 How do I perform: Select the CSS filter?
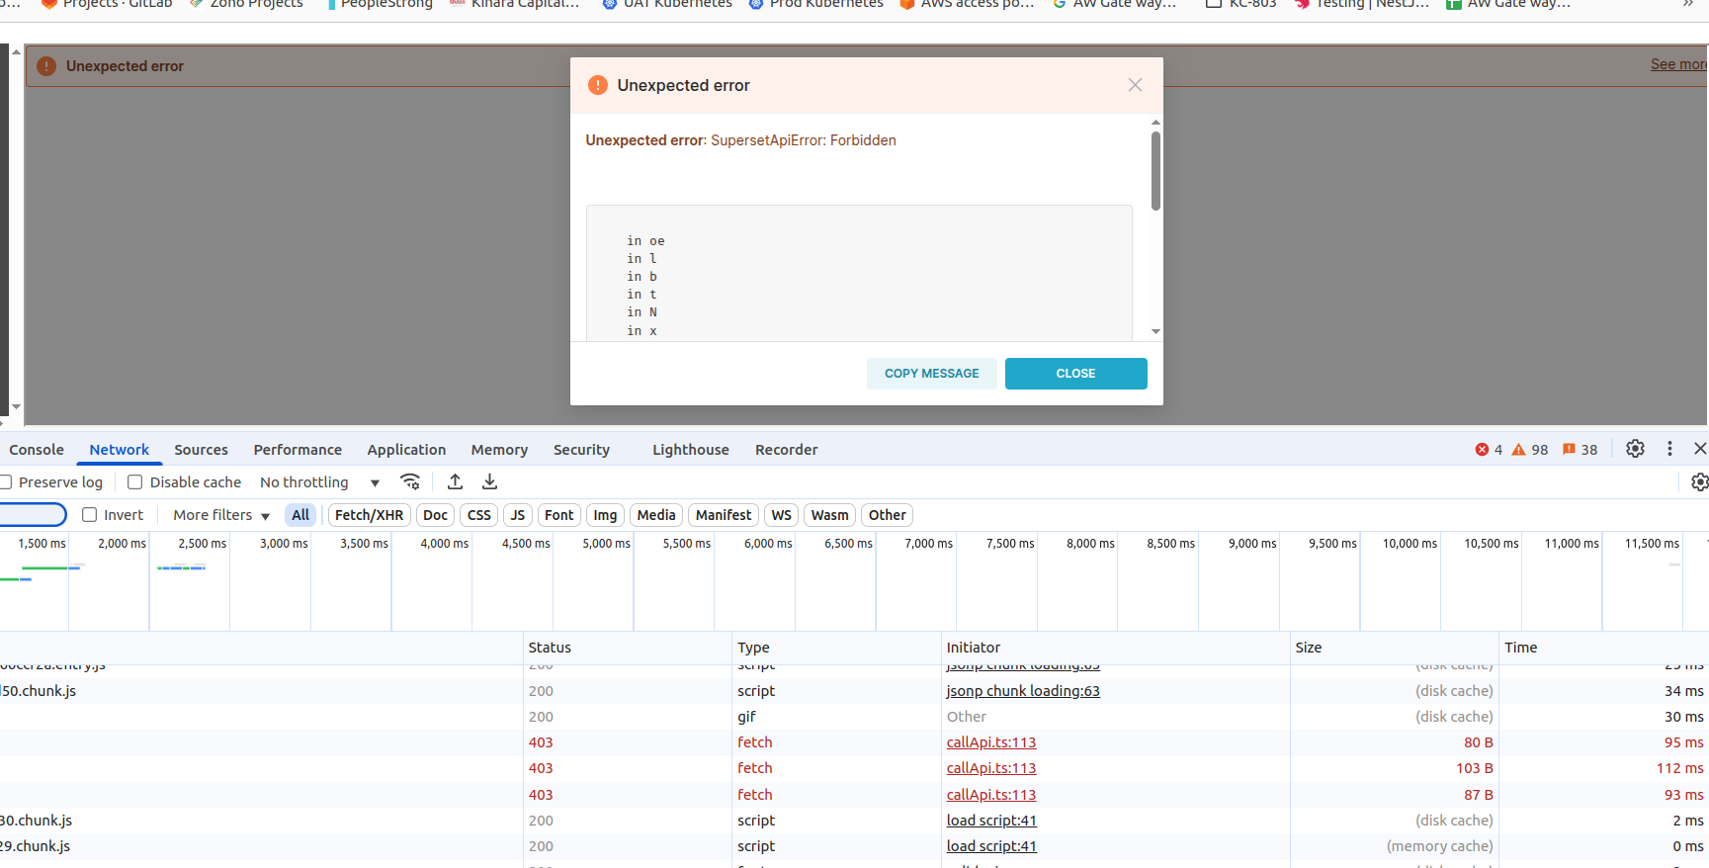[479, 515]
